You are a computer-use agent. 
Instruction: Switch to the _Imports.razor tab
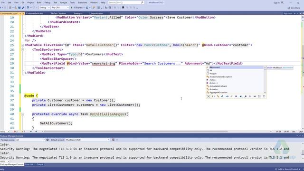(97, 13)
